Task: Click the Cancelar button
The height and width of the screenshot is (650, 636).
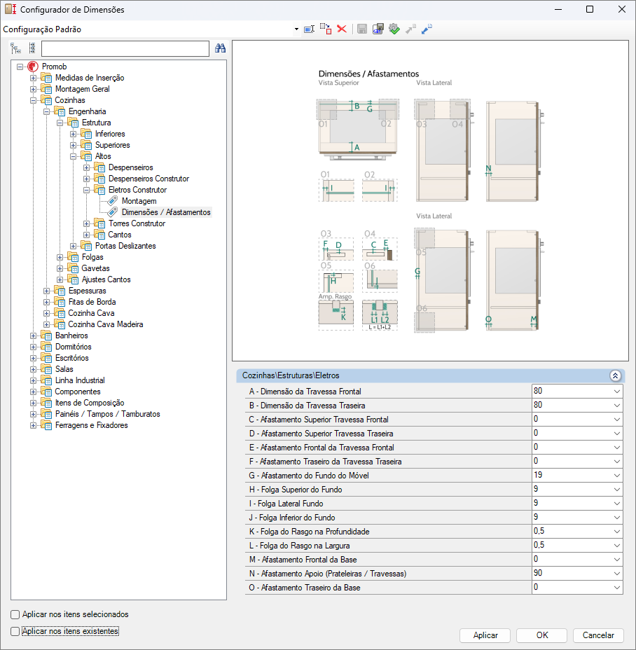Action: pos(598,635)
